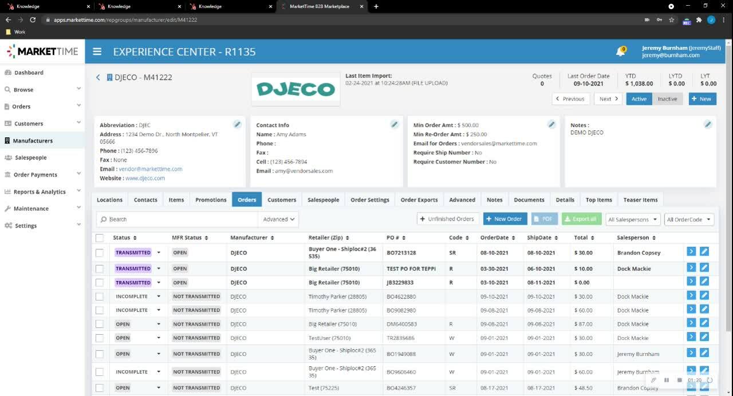This screenshot has width=733, height=396.
Task: Check the box for order TEST PO FOR TEPPI
Action: 100,269
